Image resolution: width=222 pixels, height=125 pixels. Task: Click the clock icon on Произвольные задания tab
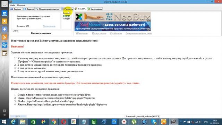[x=37, y=9]
